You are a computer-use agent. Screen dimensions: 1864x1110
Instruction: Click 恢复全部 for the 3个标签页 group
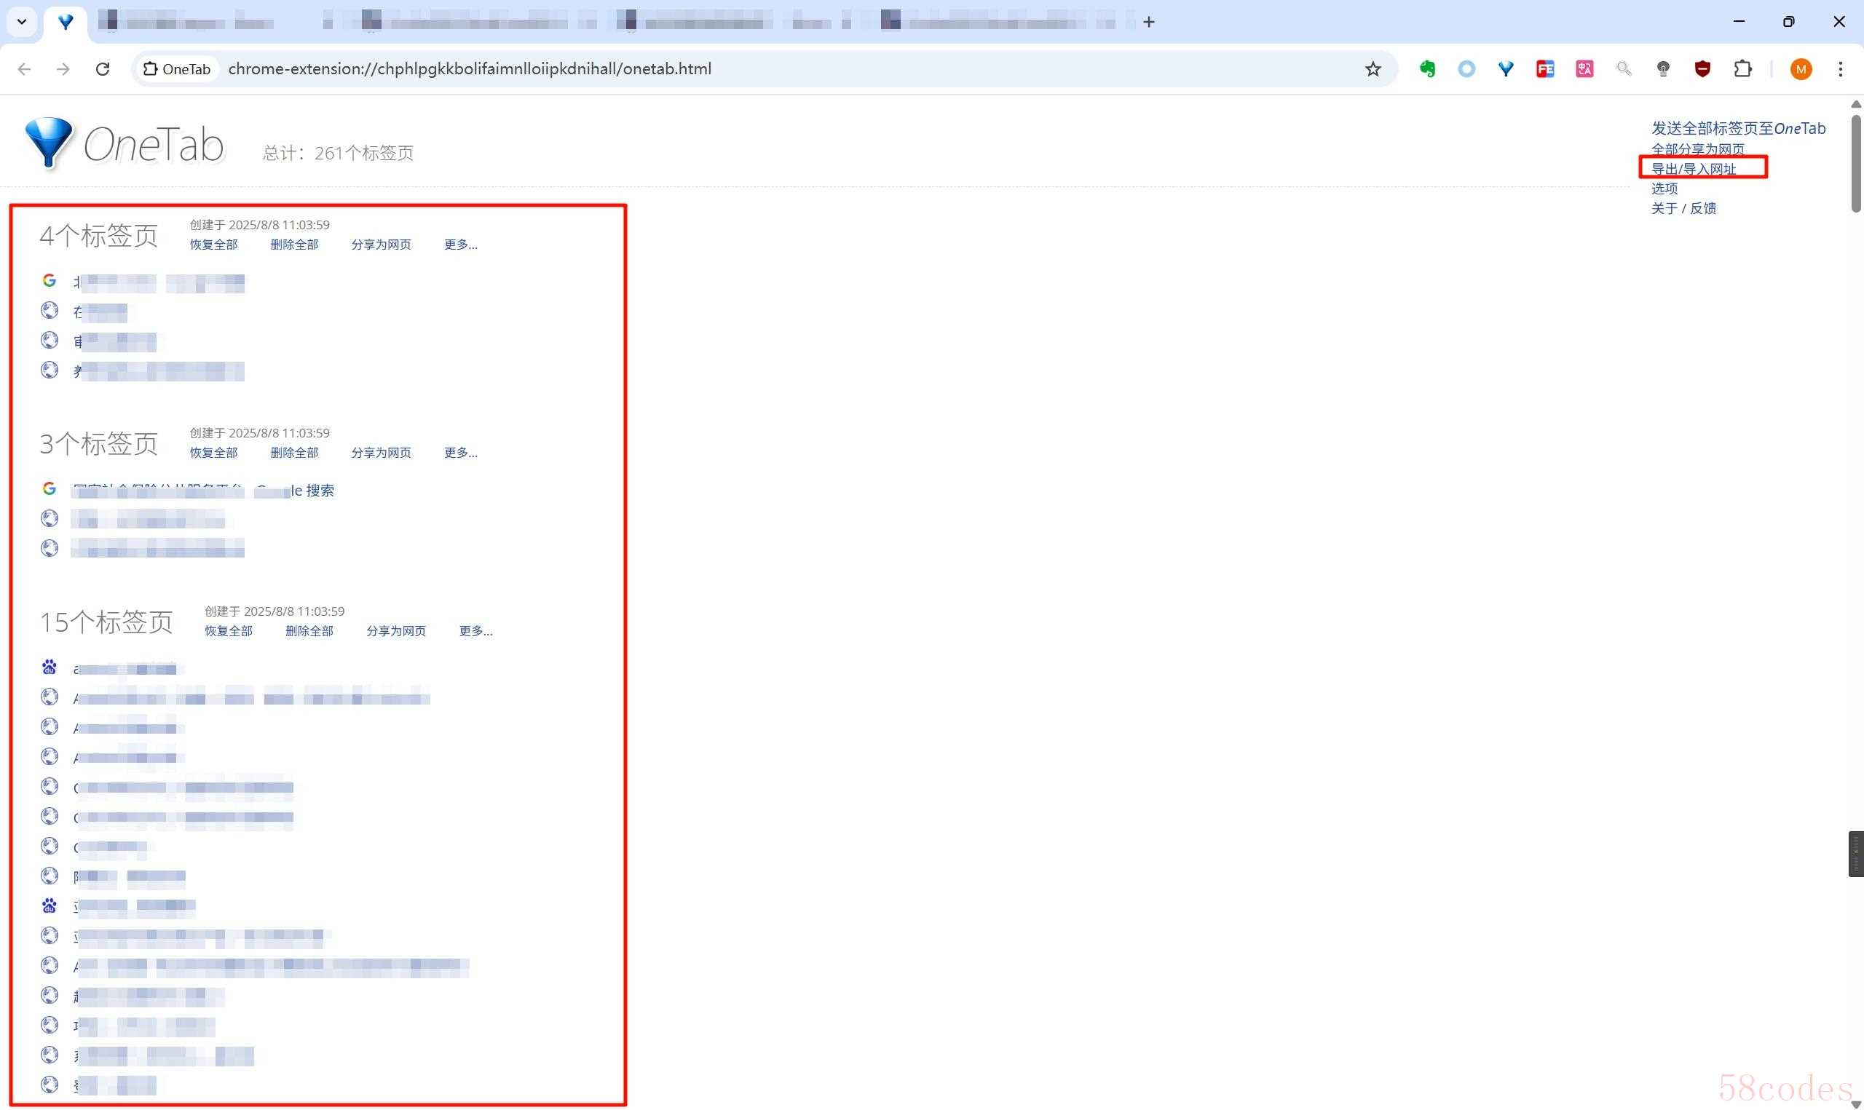click(x=213, y=453)
